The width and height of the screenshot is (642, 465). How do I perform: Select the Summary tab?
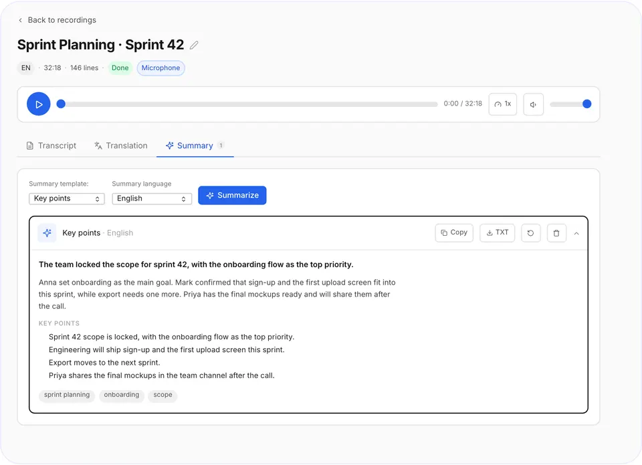195,146
